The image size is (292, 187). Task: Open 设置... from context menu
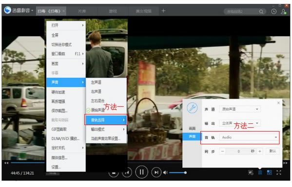(66, 167)
